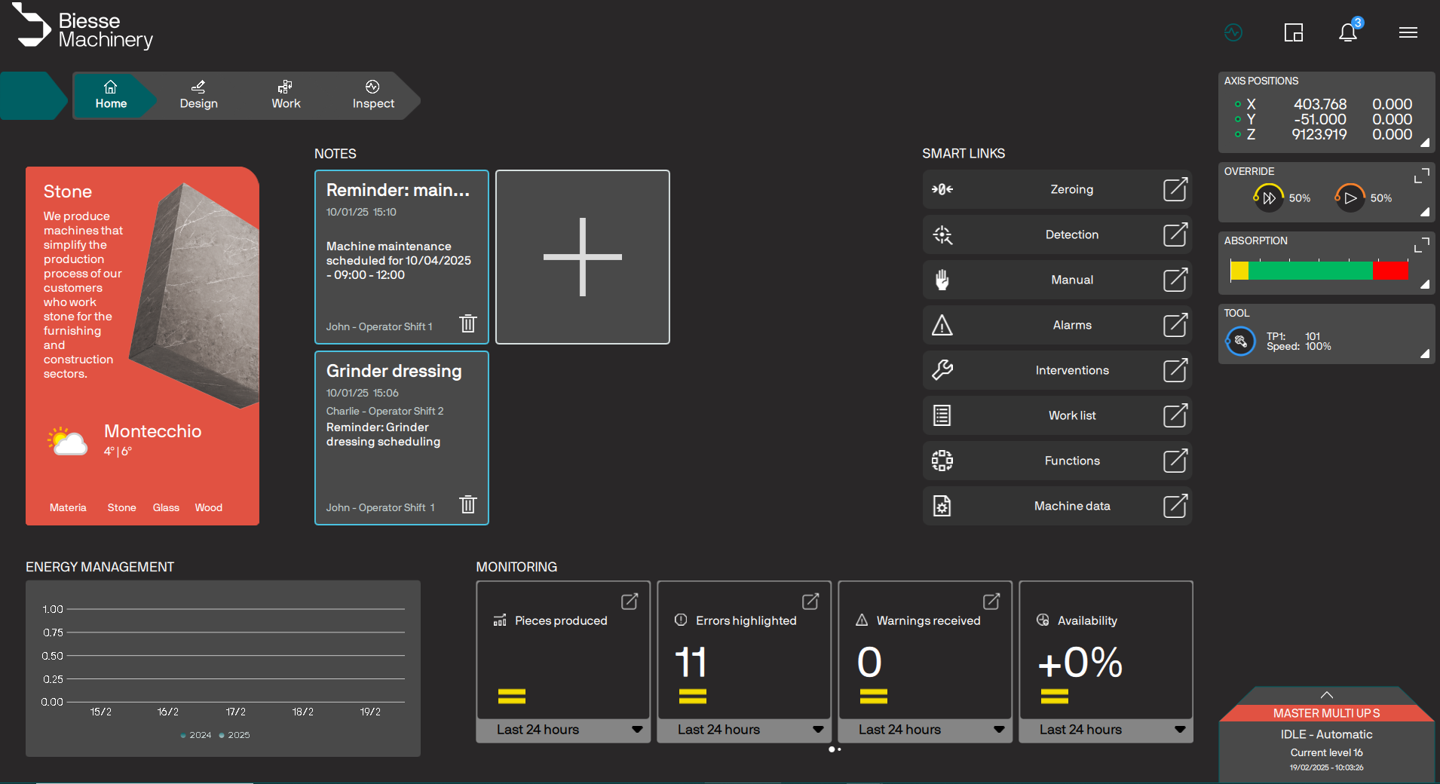Click the Manual hand icon

[x=942, y=280]
